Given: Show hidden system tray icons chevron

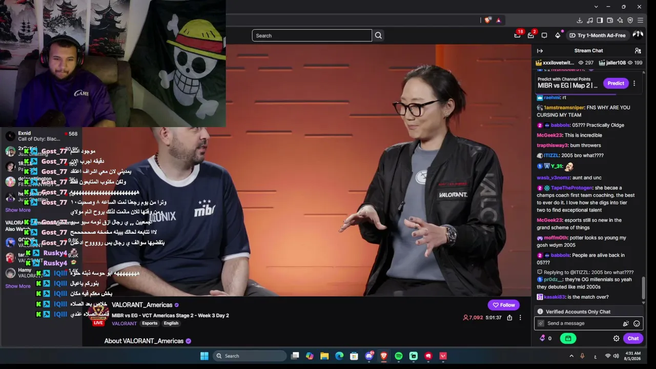Looking at the screenshot, I should (x=571, y=356).
